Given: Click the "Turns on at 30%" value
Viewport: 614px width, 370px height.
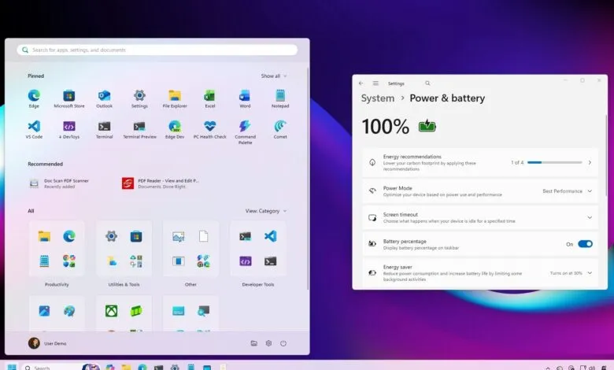Looking at the screenshot, I should click(566, 273).
